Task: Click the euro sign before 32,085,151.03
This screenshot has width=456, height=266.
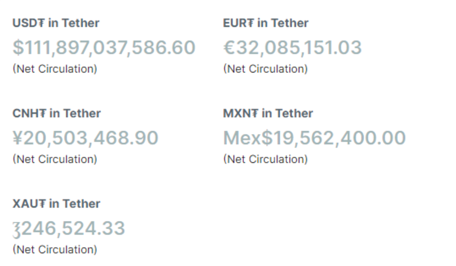Action: (x=229, y=47)
